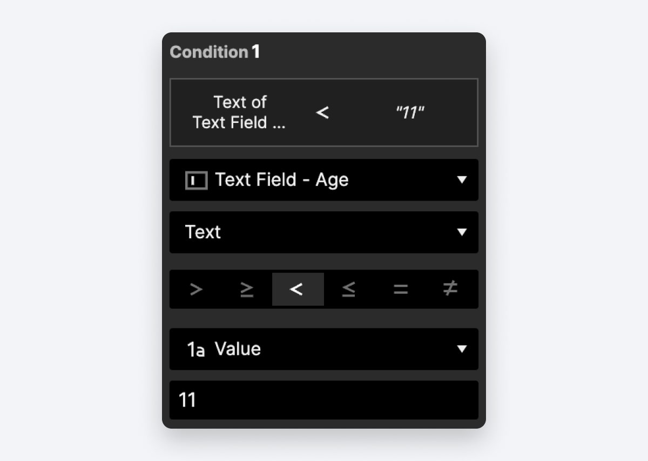Click the value input containing 11
Viewport: 648px width, 461px height.
pos(324,400)
